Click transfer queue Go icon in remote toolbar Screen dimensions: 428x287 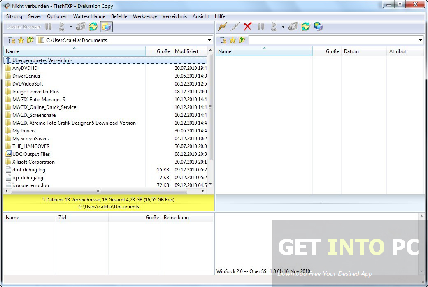[274, 26]
